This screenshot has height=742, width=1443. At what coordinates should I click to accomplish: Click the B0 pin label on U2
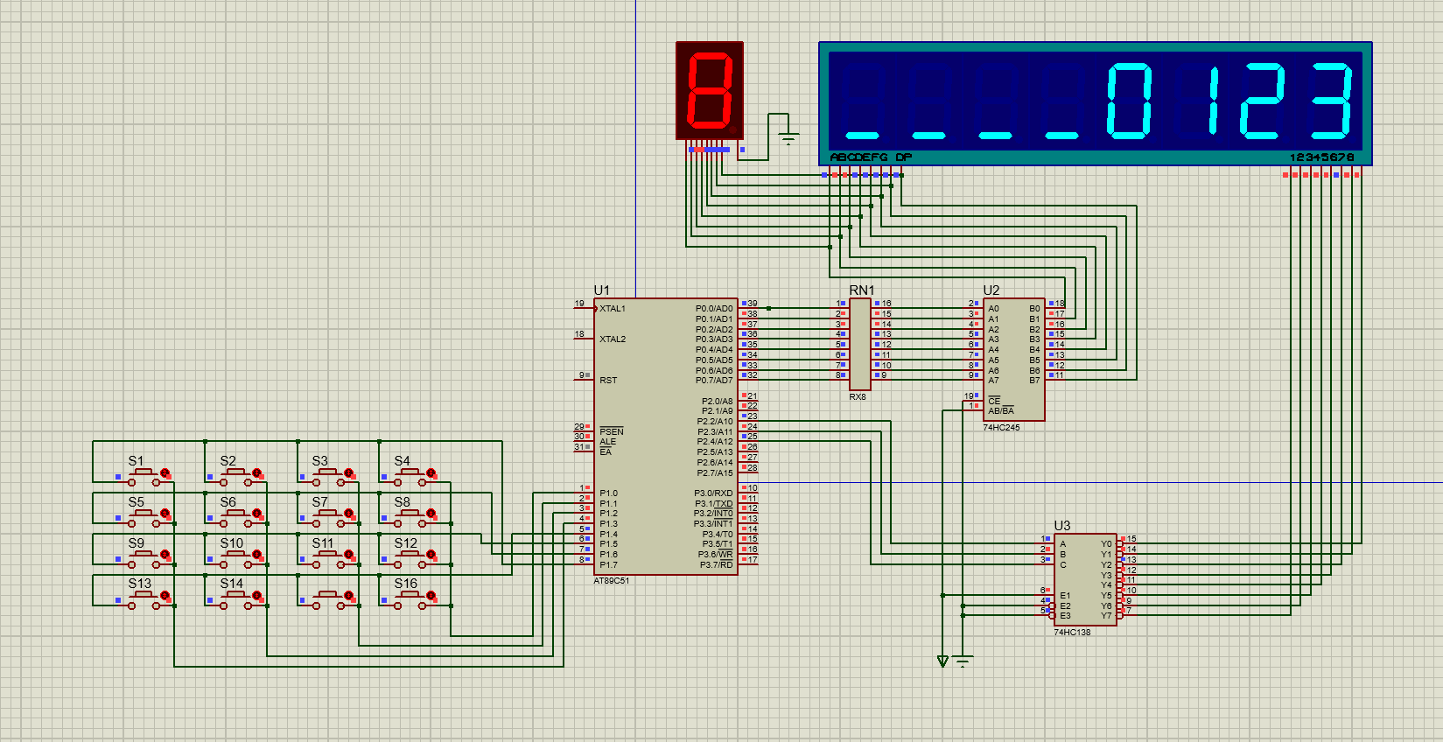click(1034, 309)
